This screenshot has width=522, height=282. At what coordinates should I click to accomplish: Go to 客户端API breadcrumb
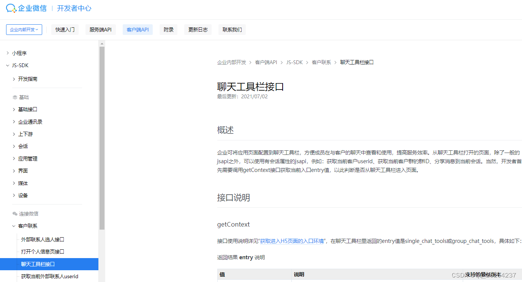click(266, 62)
